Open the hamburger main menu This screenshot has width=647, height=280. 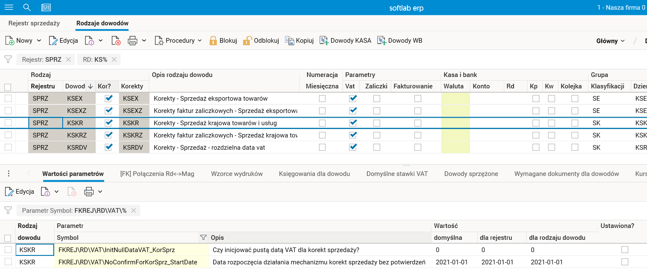(x=8, y=7)
